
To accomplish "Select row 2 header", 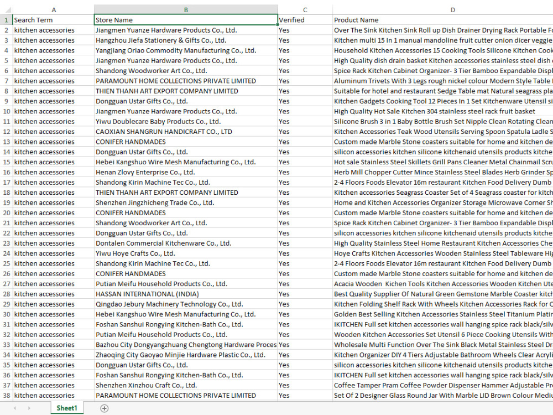I will click(x=6, y=30).
